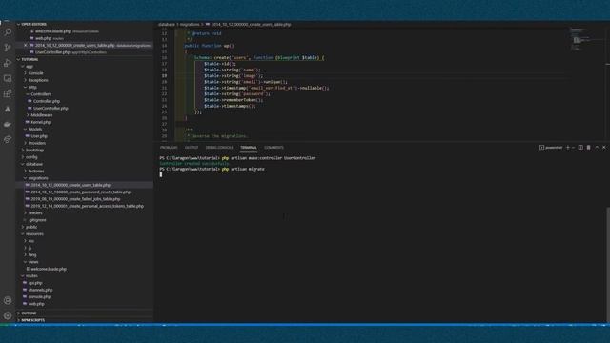The height and width of the screenshot is (343, 610).
Task: Switch to the Output tab
Action: pos(192,148)
